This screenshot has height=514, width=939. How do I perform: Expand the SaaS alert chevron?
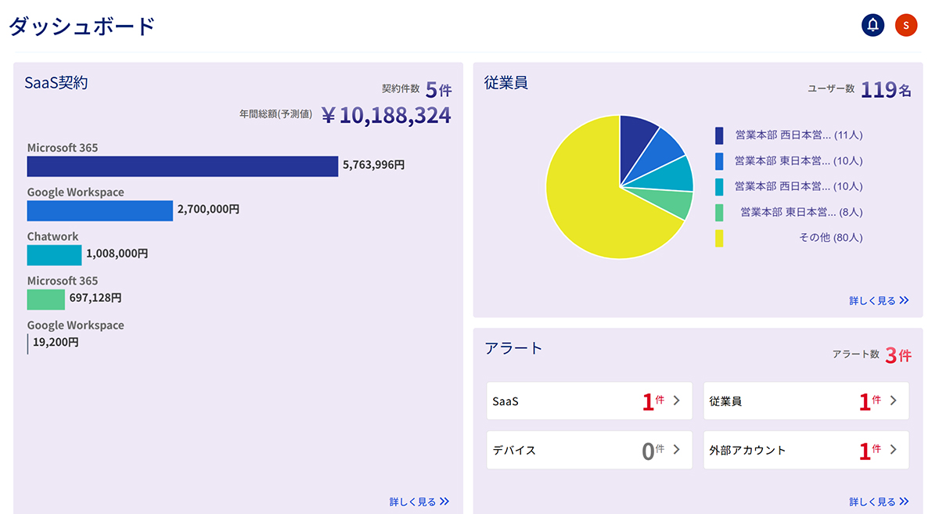677,401
